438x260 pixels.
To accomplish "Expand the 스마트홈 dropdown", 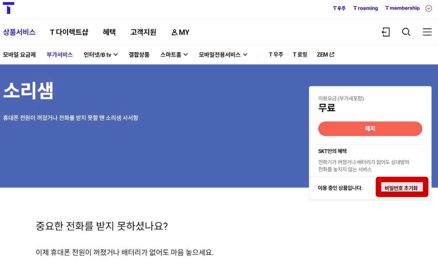I will [174, 54].
